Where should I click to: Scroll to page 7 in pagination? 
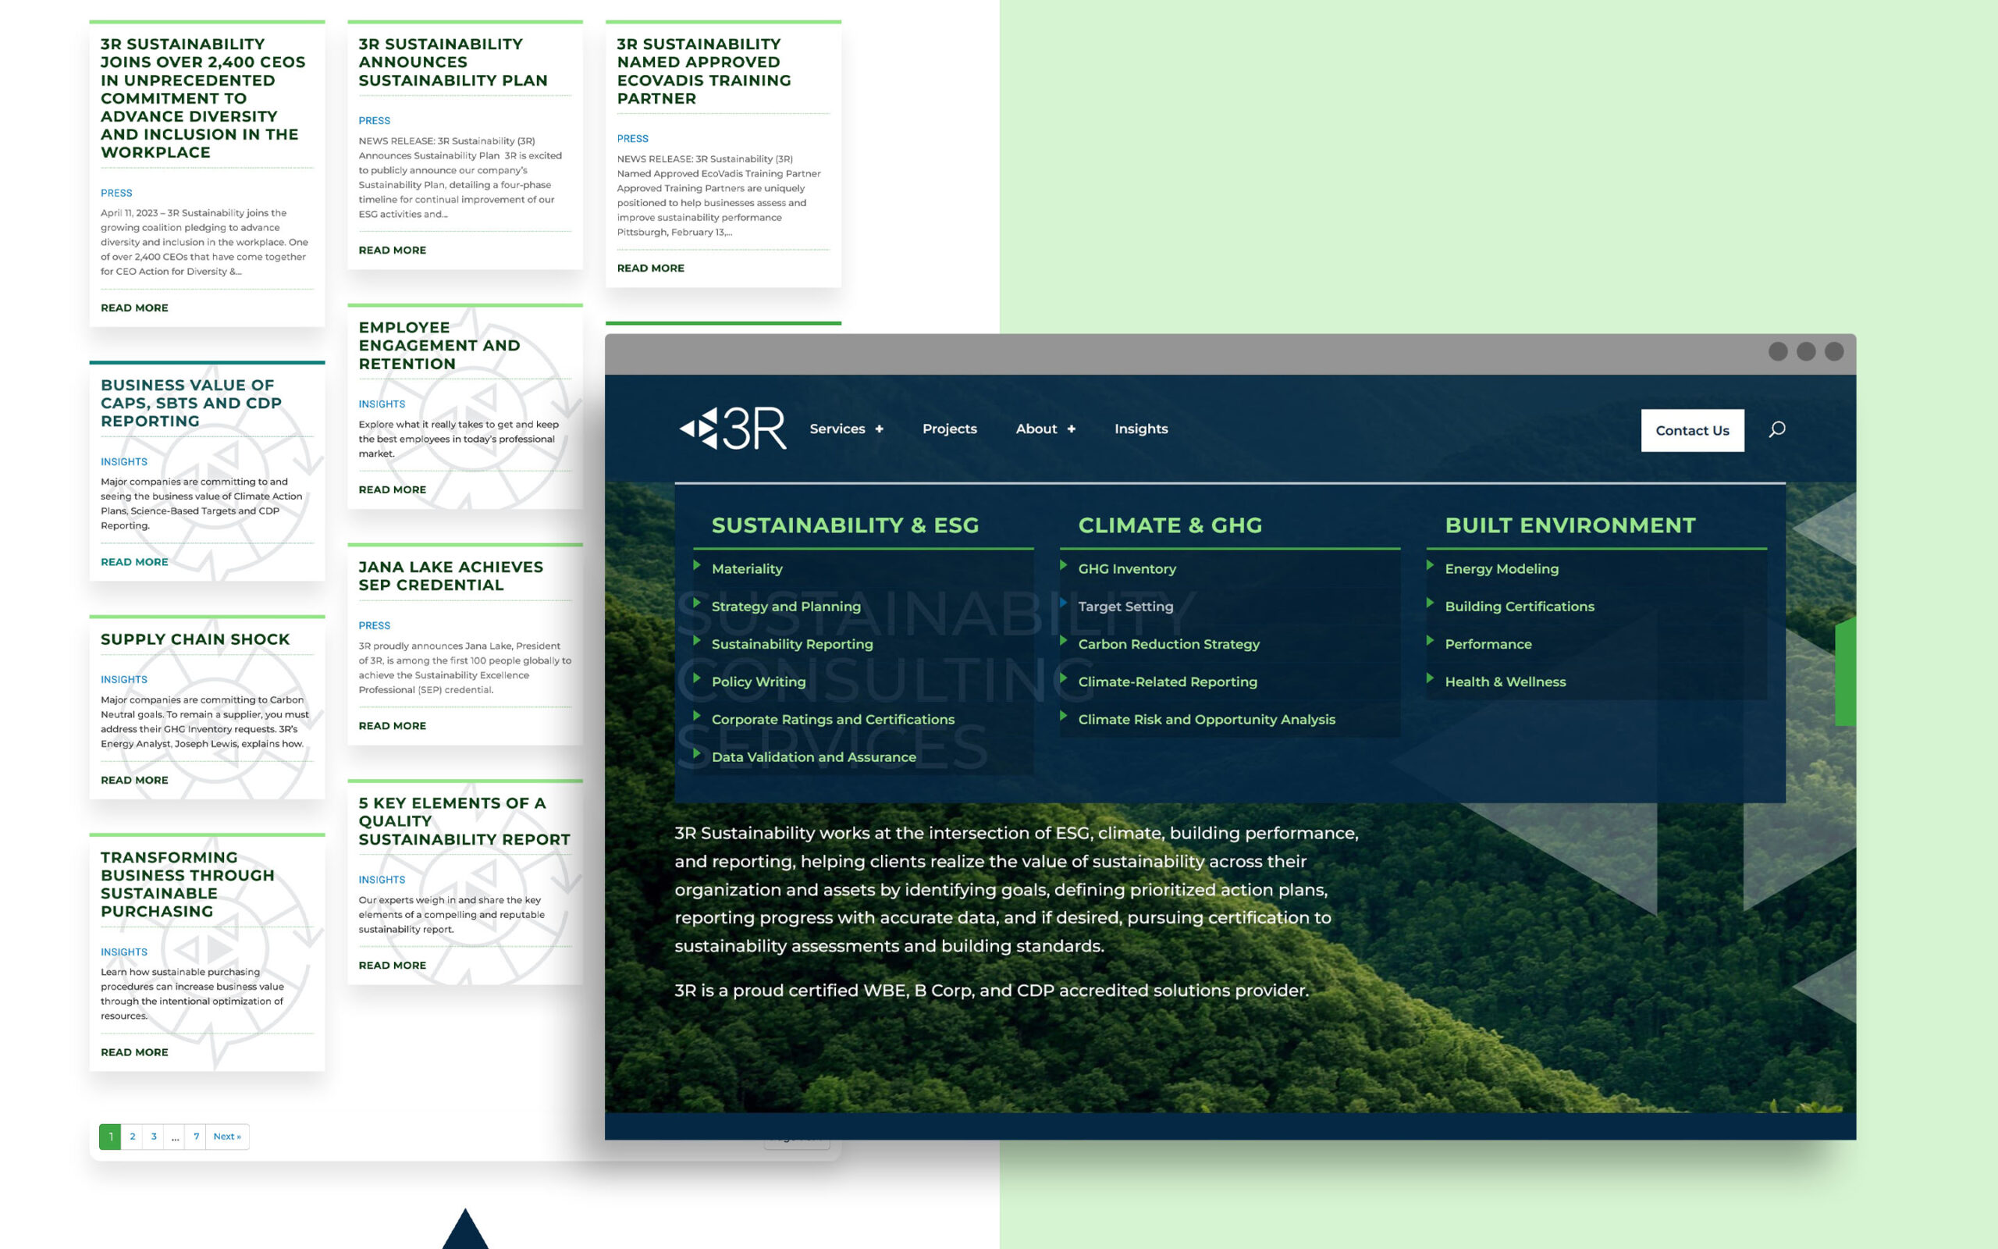pyautogui.click(x=197, y=1135)
